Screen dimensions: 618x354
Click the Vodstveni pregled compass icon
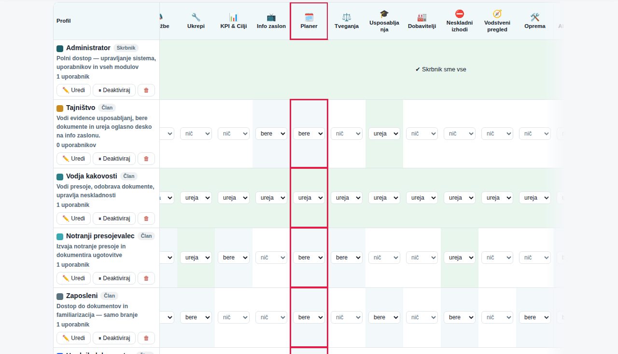coord(497,14)
